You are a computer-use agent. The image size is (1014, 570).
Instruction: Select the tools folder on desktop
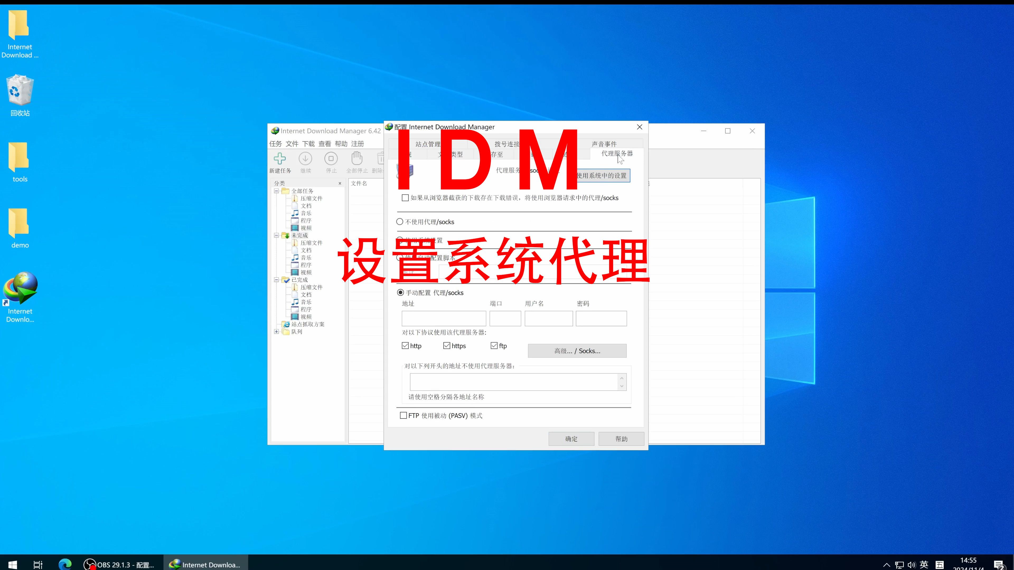pos(20,163)
